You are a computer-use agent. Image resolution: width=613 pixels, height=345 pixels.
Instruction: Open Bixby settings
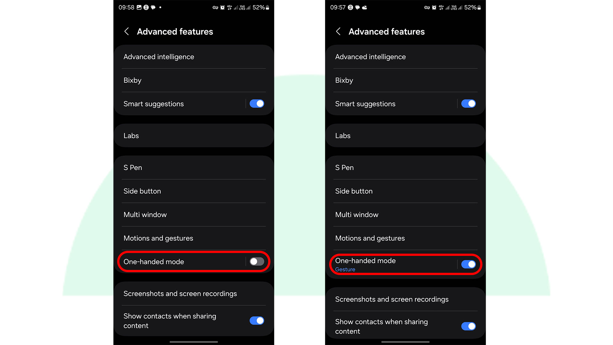(194, 80)
